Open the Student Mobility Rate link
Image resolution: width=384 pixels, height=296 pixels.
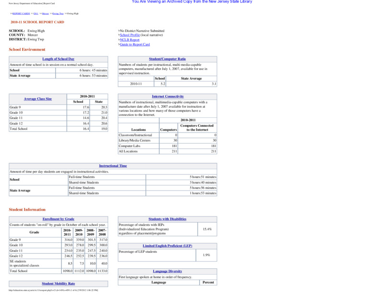point(58,284)
